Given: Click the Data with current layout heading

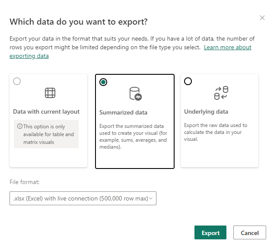Looking at the screenshot, I should (46, 111).
